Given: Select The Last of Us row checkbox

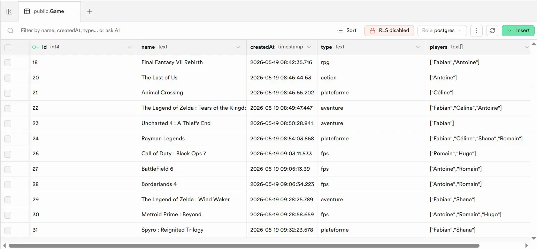Looking at the screenshot, I should point(8,78).
